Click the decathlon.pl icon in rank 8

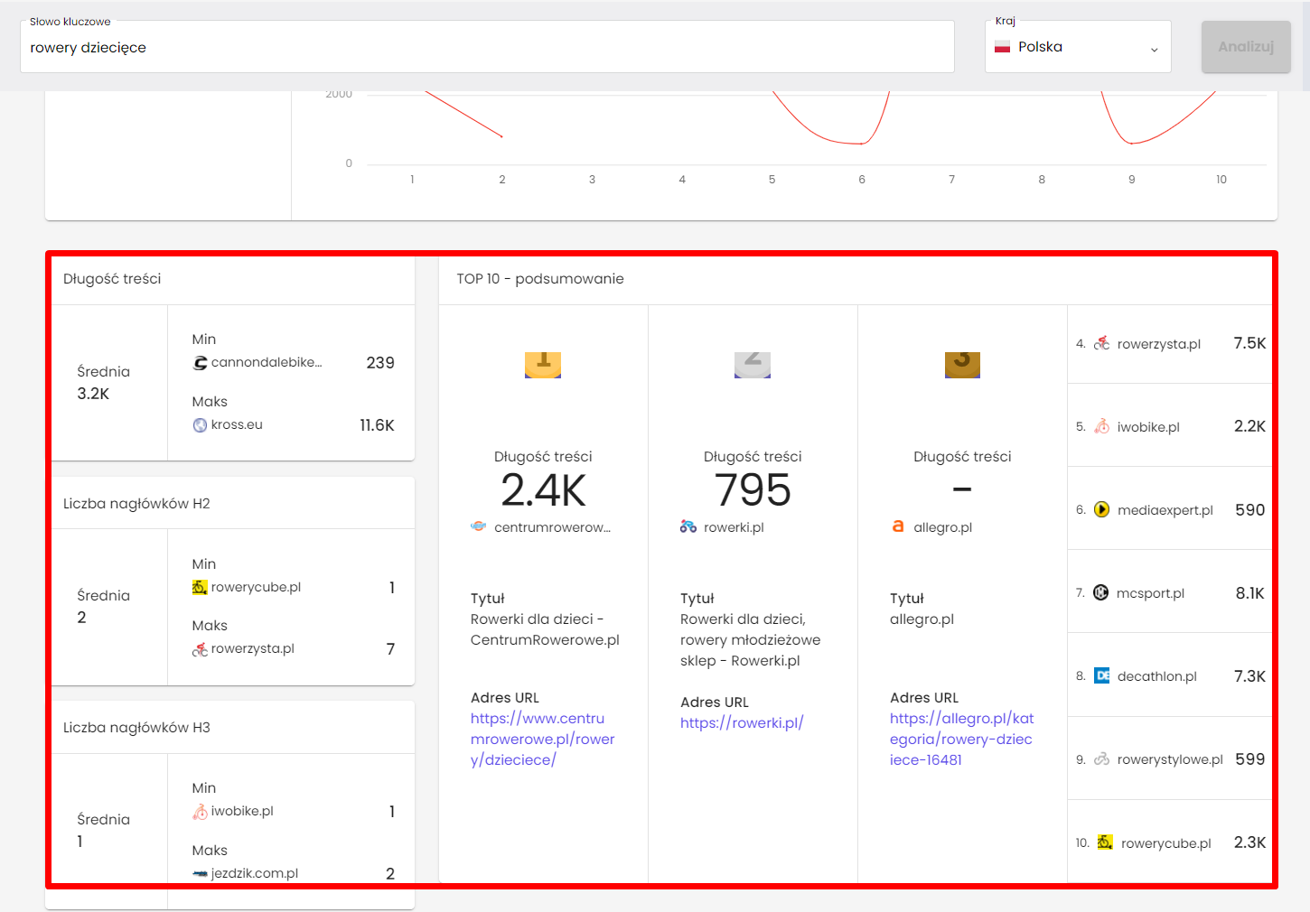[1102, 675]
